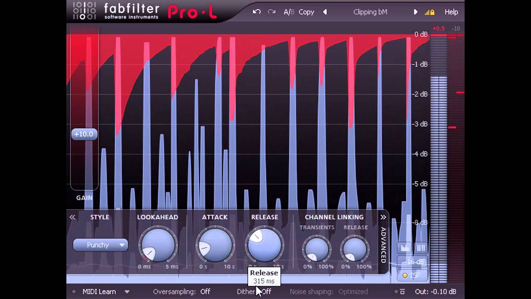Click the -3 dB scale label
The width and height of the screenshot is (531, 299).
click(x=421, y=124)
